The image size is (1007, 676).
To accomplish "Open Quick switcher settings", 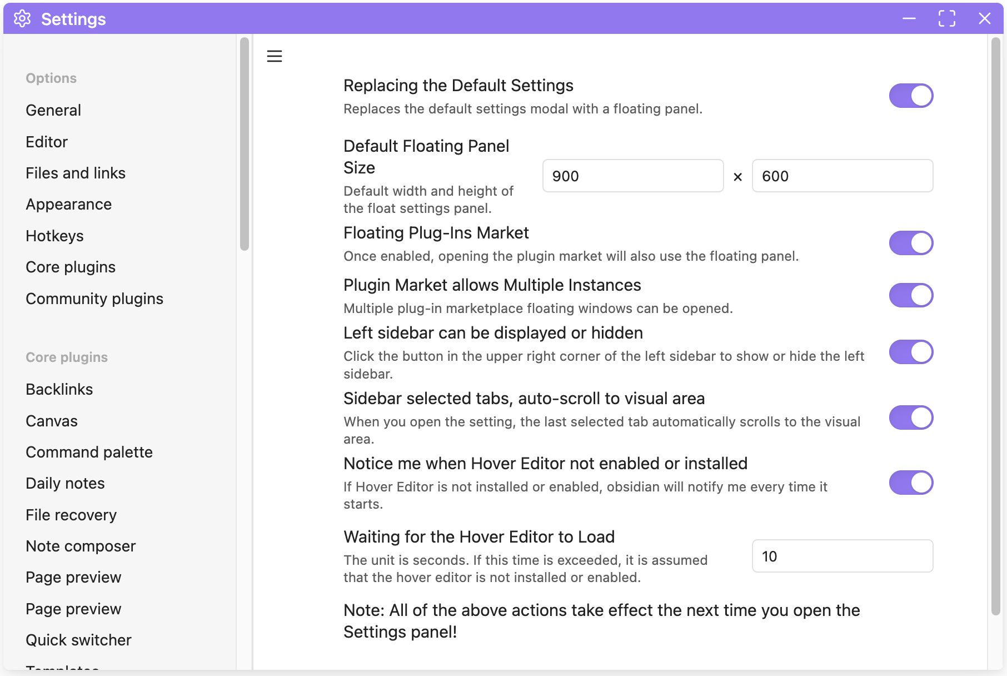I will (78, 640).
